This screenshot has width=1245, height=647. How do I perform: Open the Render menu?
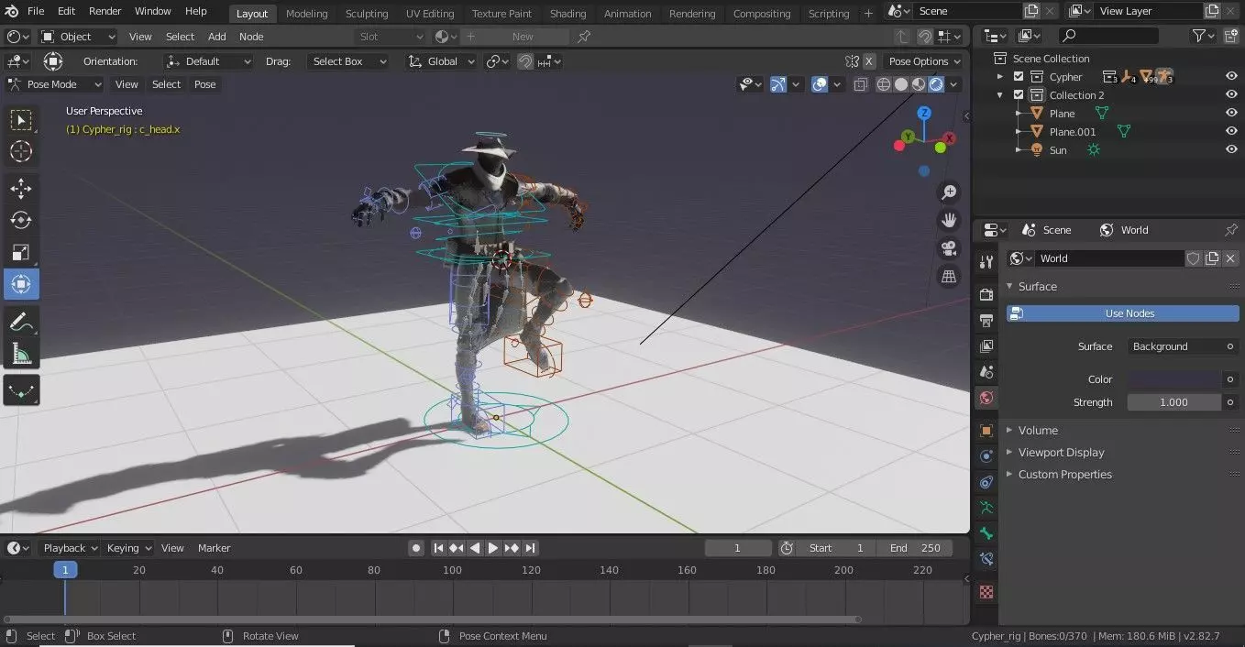pos(105,11)
